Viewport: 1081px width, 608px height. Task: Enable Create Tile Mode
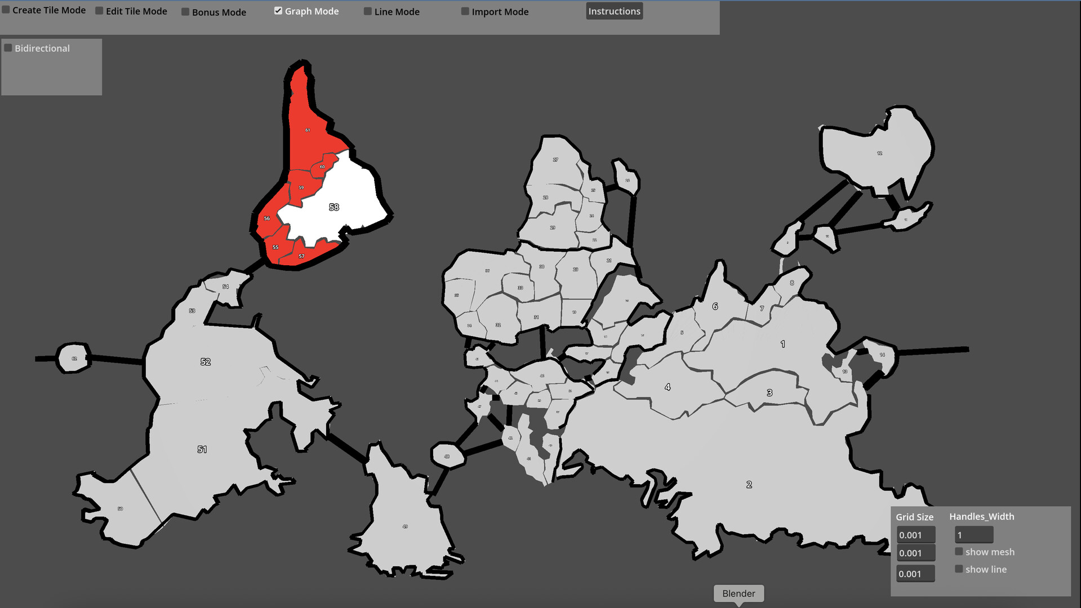click(x=6, y=10)
